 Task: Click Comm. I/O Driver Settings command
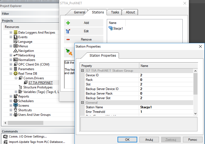pos(28,136)
